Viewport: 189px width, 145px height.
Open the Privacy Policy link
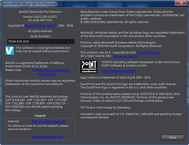(46, 74)
